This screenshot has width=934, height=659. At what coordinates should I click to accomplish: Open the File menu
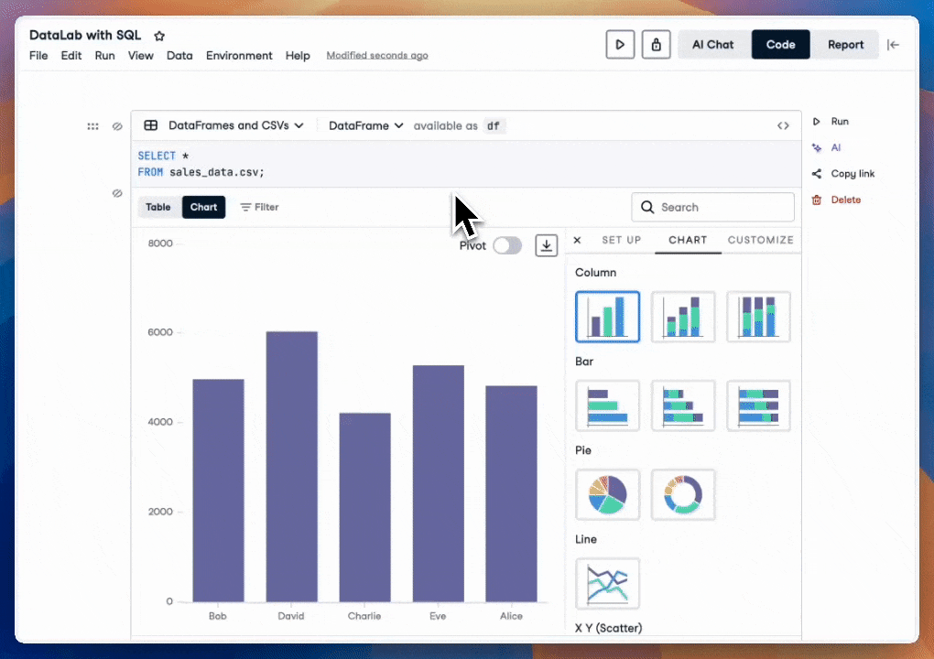point(38,55)
